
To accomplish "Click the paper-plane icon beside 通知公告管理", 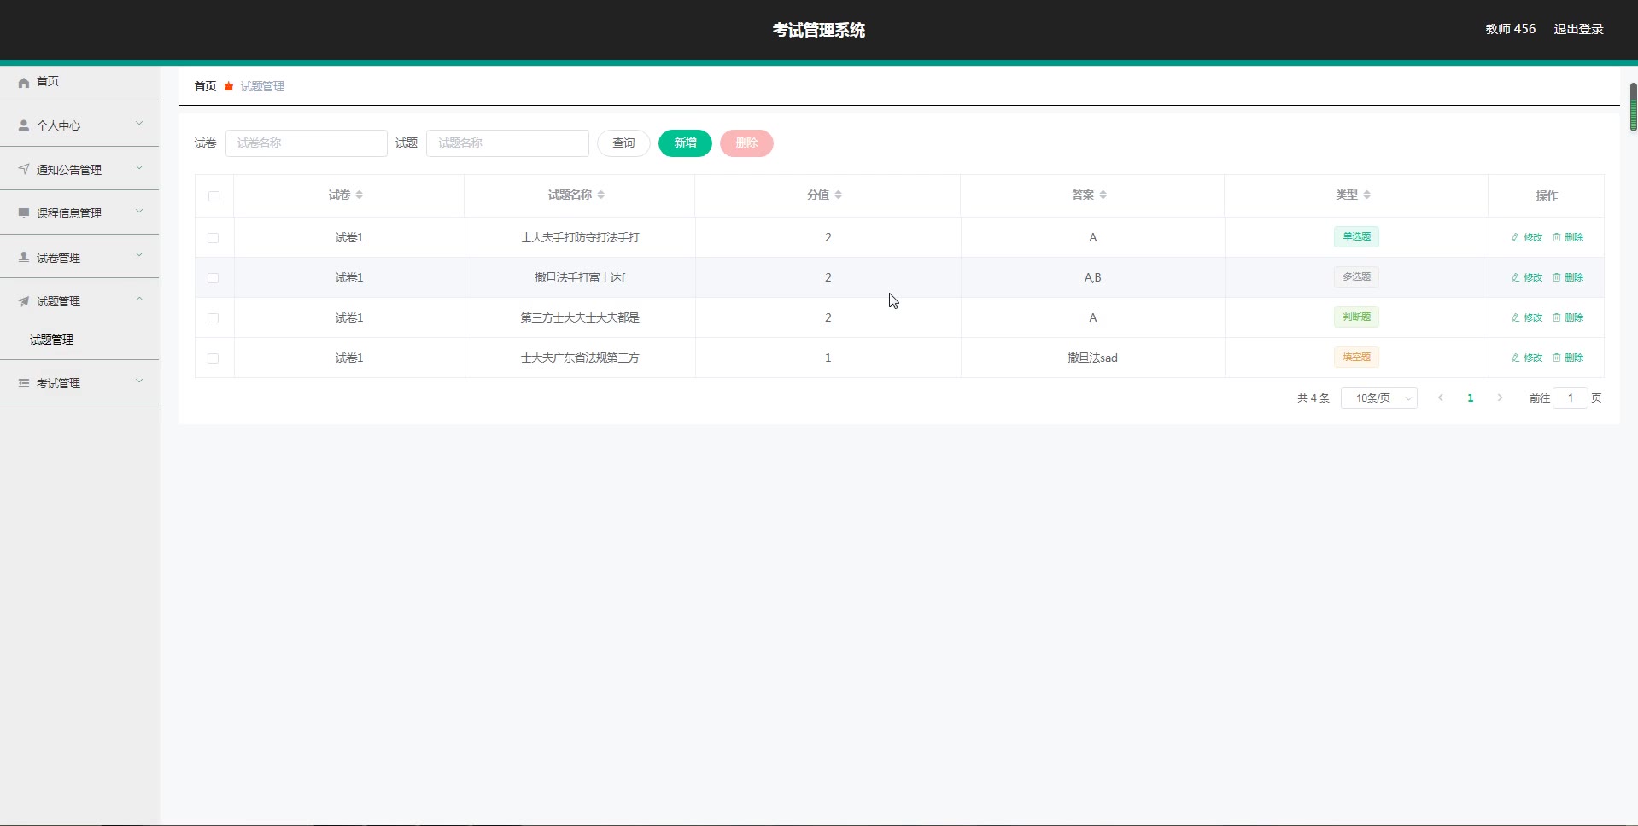I will tap(24, 169).
